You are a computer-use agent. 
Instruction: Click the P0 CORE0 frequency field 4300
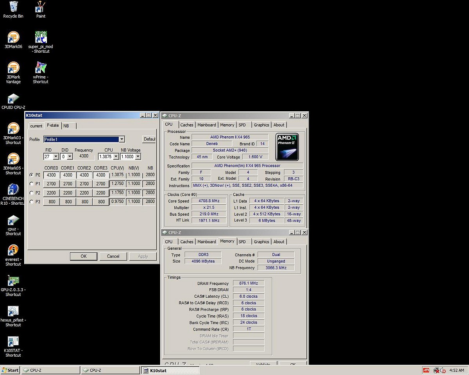(x=51, y=175)
